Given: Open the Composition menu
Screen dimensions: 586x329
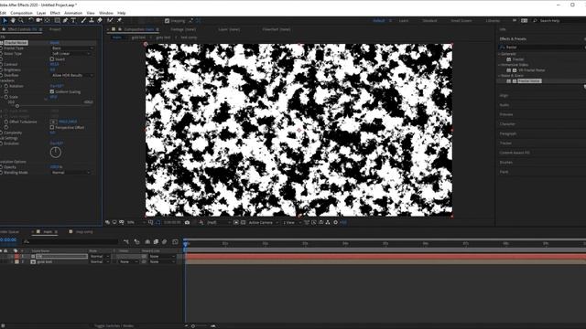Looking at the screenshot, I should (x=21, y=13).
